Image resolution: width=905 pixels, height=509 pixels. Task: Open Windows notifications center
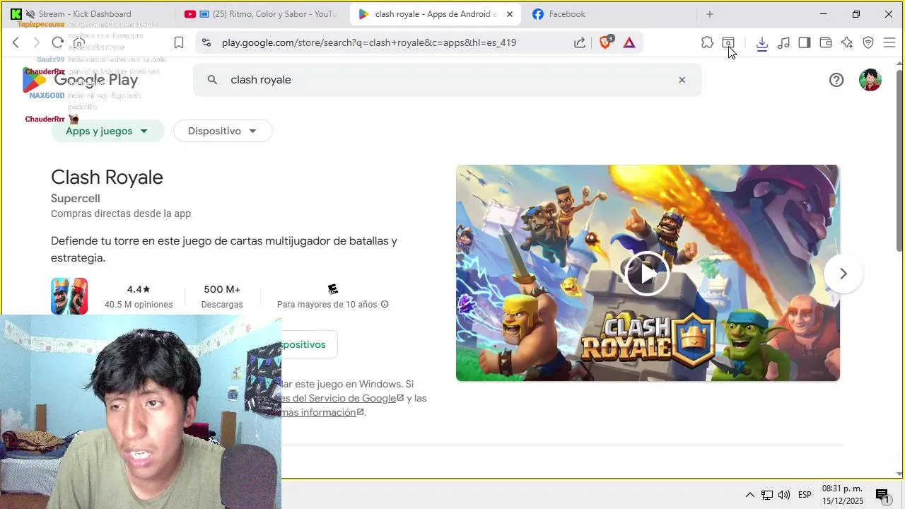[882, 496]
